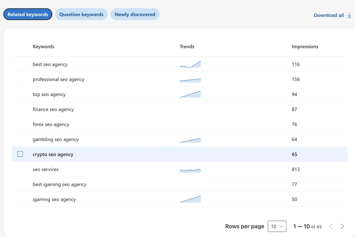The height and width of the screenshot is (237, 355).
Task: Click impressions value 76
Action: [x=294, y=124]
